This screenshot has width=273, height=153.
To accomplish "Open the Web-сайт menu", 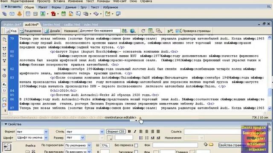I will click(120, 1).
